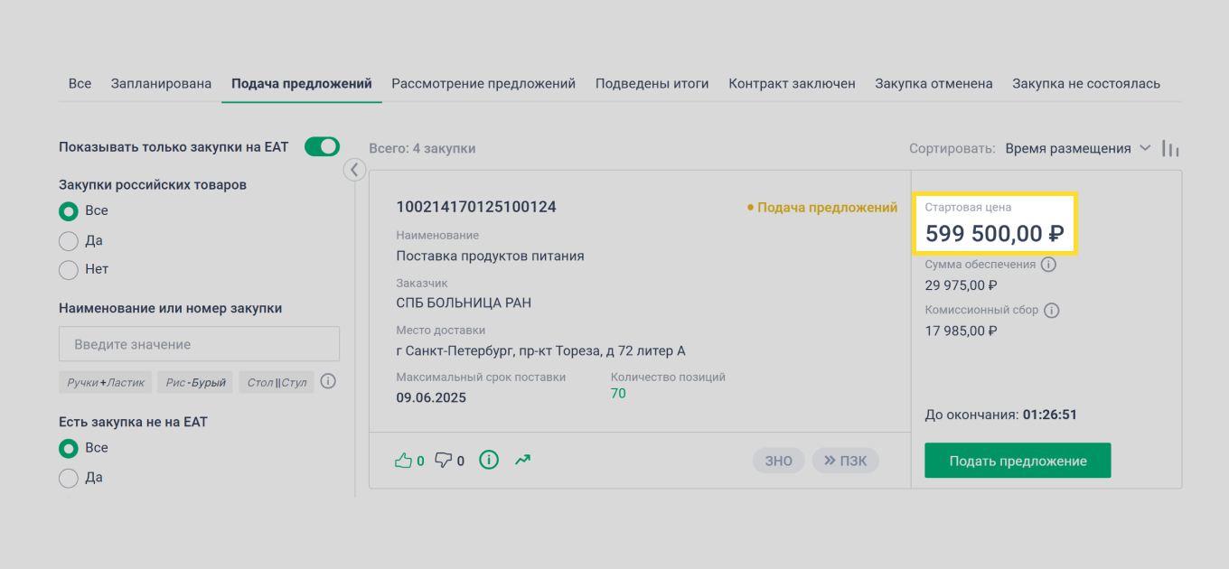Switch to the Подача предложений tab

[x=302, y=83]
